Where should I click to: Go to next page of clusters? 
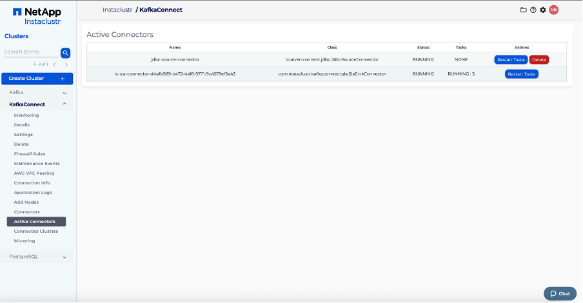(x=66, y=64)
